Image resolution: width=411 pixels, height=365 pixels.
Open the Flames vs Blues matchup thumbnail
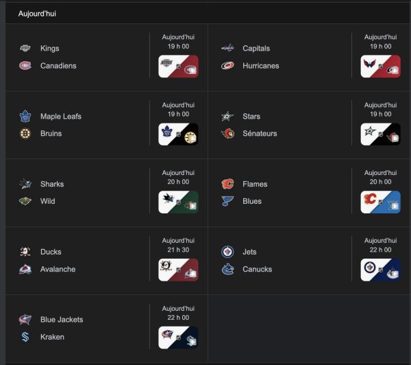coord(380,202)
